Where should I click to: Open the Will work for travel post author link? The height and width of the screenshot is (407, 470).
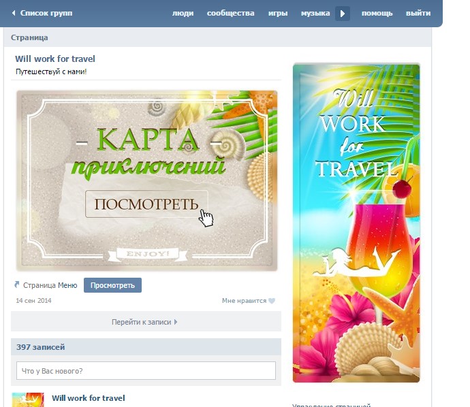click(88, 398)
